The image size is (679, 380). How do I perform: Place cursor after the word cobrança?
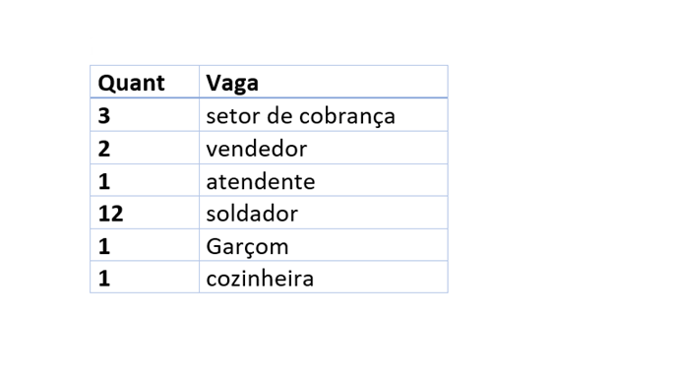(397, 116)
